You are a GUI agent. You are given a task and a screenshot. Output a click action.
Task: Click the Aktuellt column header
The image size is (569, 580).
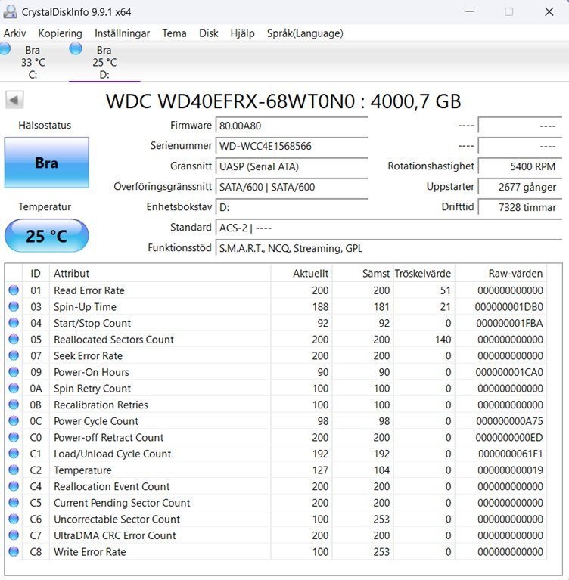pyautogui.click(x=301, y=273)
